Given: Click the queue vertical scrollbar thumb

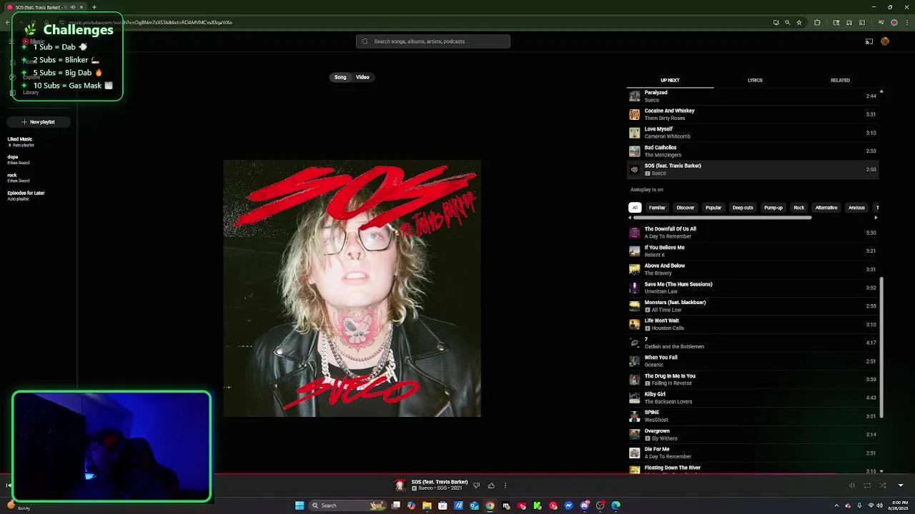Looking at the screenshot, I should [x=881, y=348].
